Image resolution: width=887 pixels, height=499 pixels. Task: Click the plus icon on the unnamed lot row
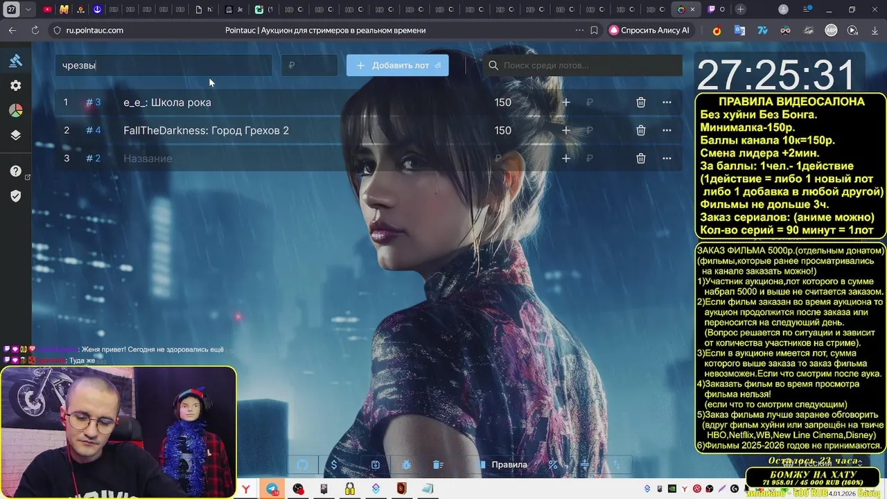point(566,159)
